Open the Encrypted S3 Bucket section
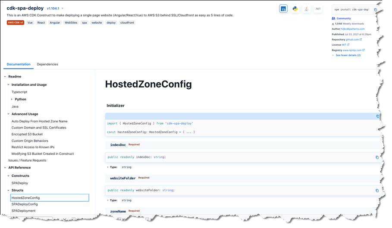The height and width of the screenshot is (228, 392). tap(27, 134)
